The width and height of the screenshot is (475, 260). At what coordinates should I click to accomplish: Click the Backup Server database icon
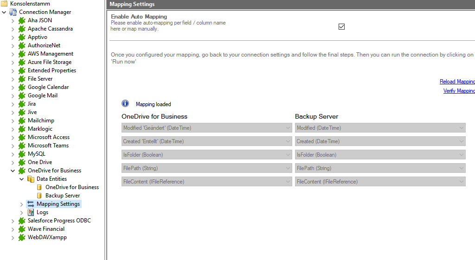pos(39,196)
